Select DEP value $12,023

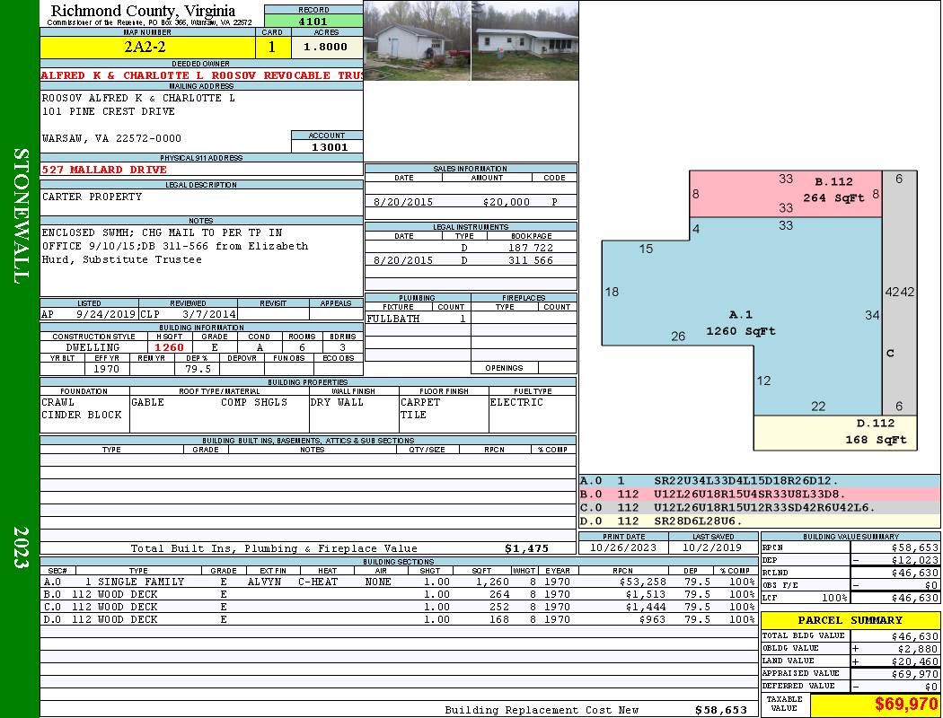(x=915, y=561)
